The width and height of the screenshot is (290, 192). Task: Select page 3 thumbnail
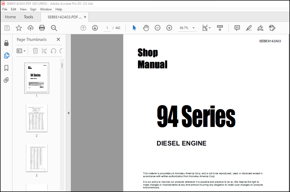pyautogui.click(x=37, y=158)
